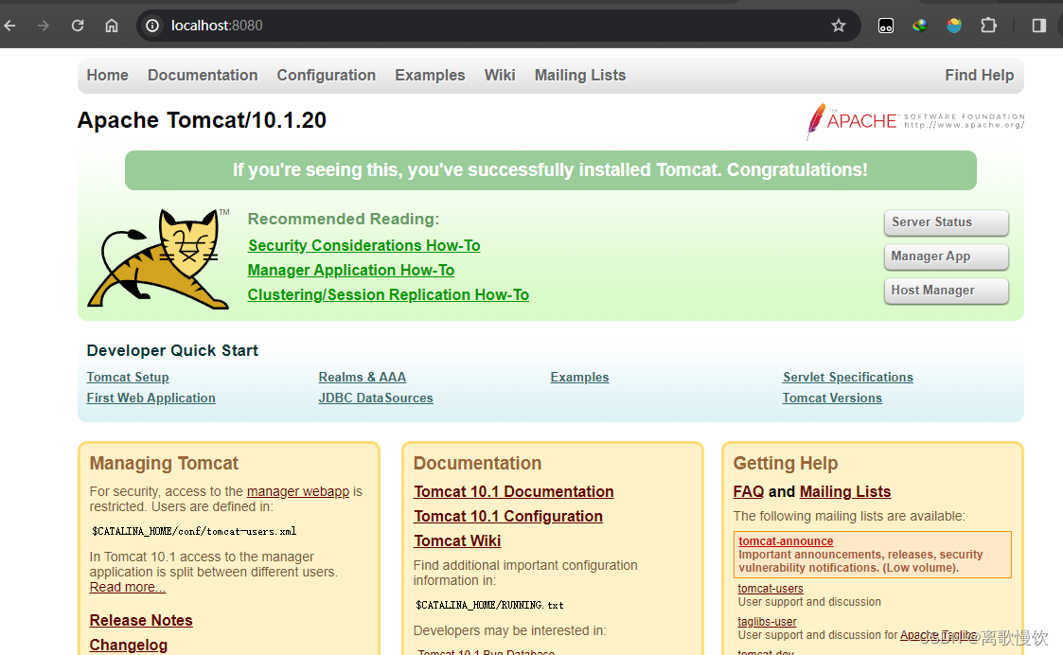Viewport: 1063px width, 655px height.
Task: Click the browser back arrow
Action: click(9, 26)
